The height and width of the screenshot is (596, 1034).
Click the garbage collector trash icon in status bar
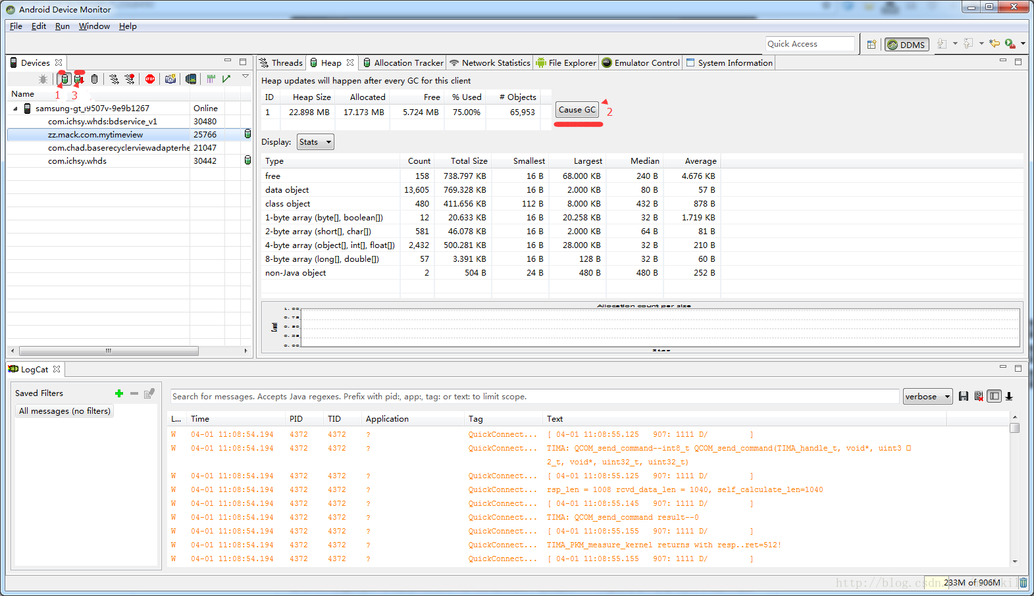(x=1023, y=583)
